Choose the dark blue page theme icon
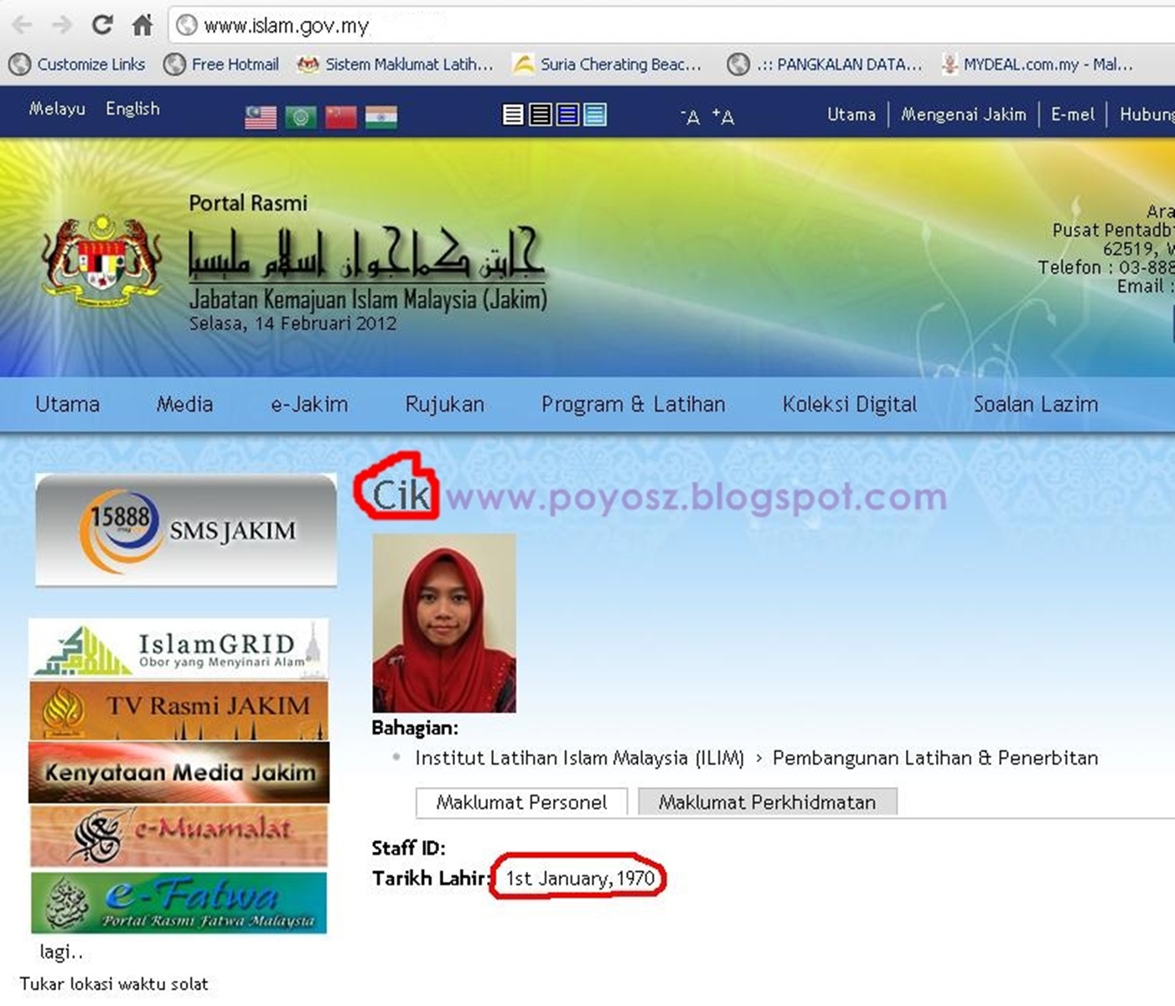Screen dimensions: 1175x1006 coord(568,115)
